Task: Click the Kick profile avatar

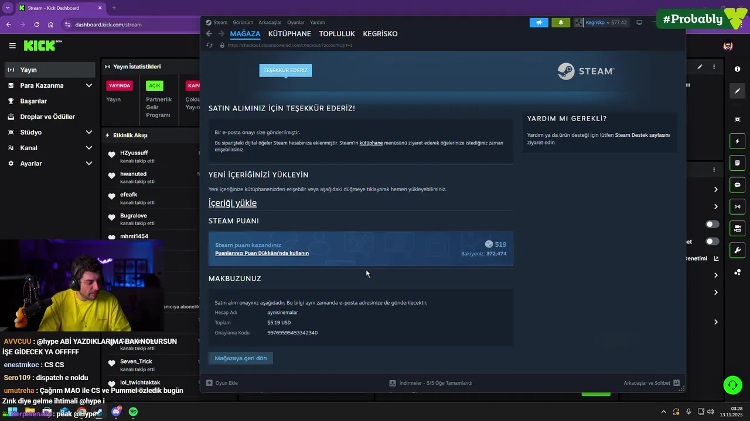Action: [728, 46]
